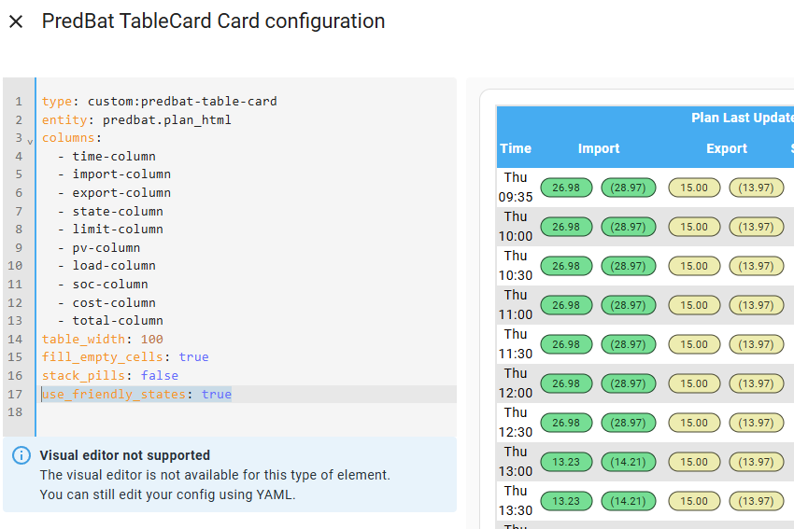Click the Time column header
This screenshot has width=794, height=529.
(x=516, y=148)
